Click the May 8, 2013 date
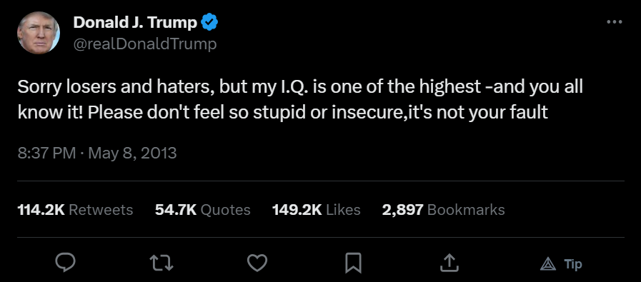 coord(132,153)
